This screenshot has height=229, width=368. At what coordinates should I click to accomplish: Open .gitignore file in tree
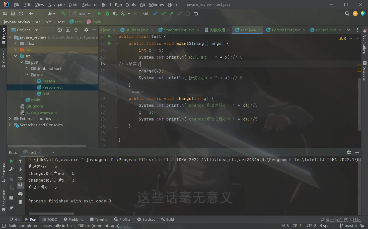coord(34,106)
